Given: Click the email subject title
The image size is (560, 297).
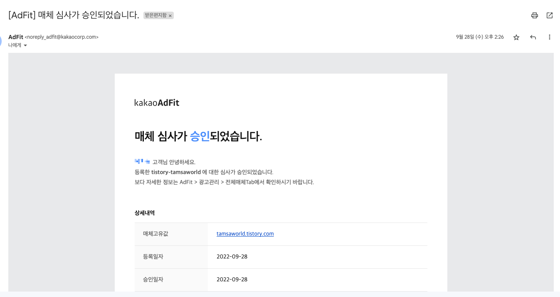Looking at the screenshot, I should point(74,15).
